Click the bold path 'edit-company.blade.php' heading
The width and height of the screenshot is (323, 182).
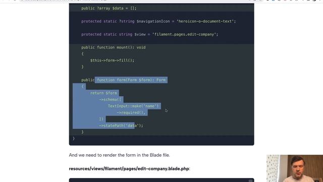[x=129, y=168]
